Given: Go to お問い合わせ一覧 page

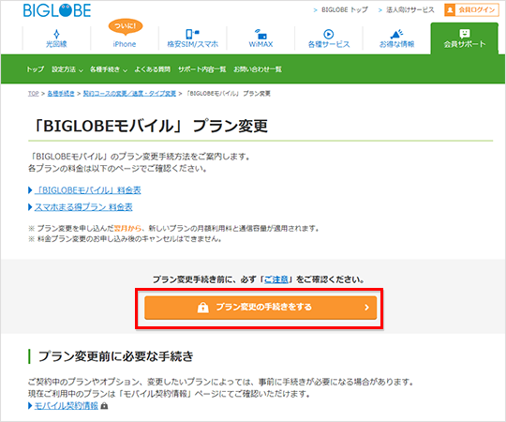Looking at the screenshot, I should tap(258, 69).
